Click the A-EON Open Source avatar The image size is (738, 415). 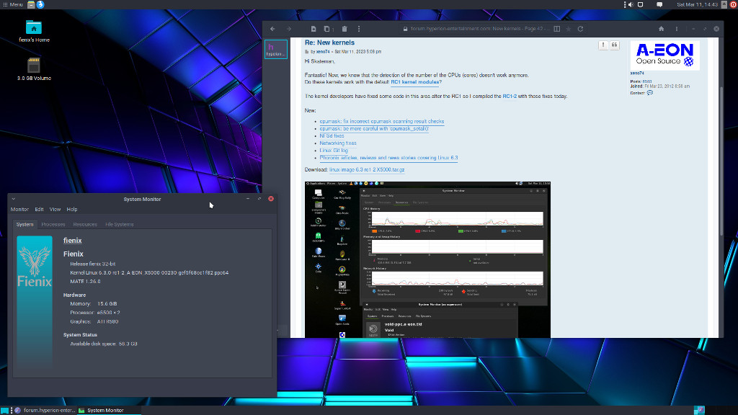[664, 55]
